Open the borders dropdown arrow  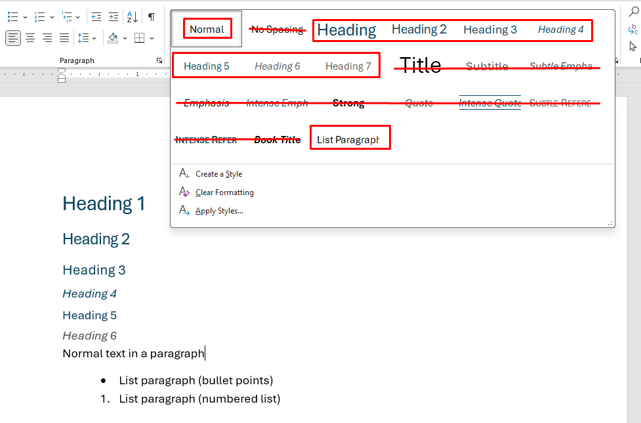point(152,38)
